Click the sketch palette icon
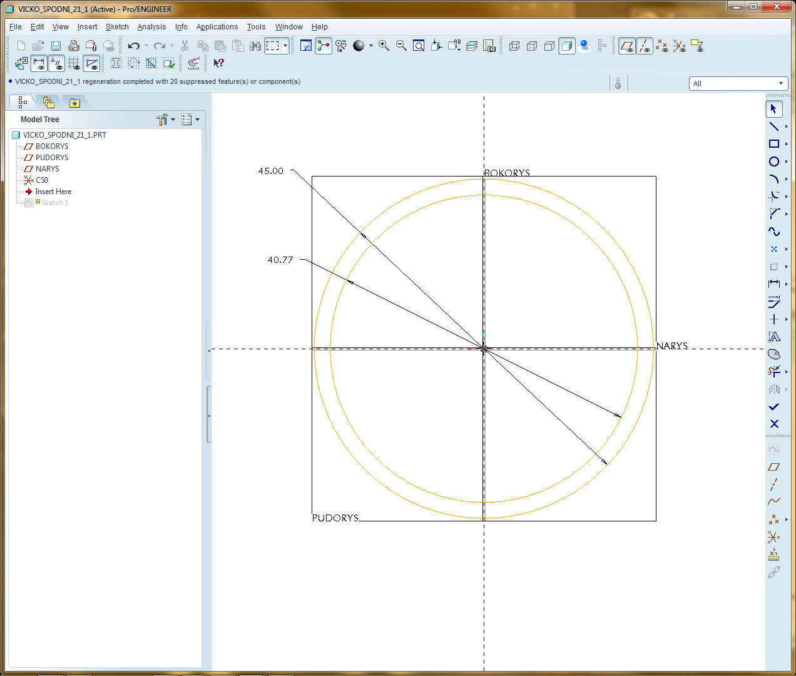 click(x=774, y=354)
